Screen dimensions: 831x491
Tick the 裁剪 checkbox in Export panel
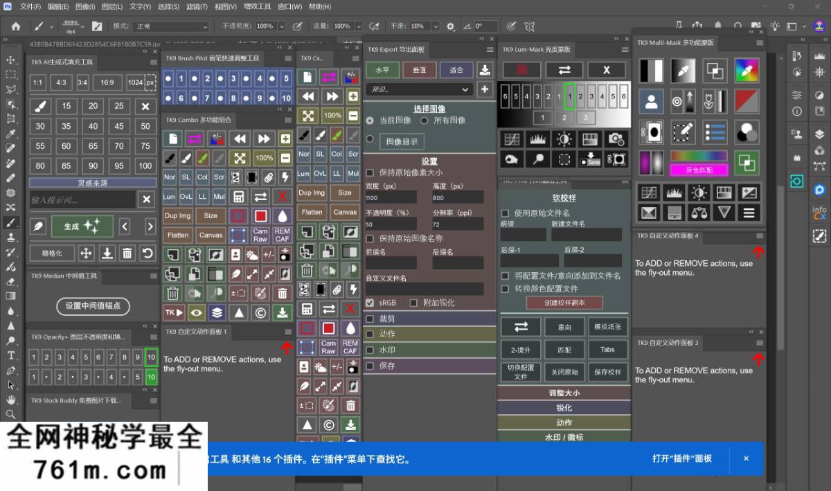tap(370, 319)
